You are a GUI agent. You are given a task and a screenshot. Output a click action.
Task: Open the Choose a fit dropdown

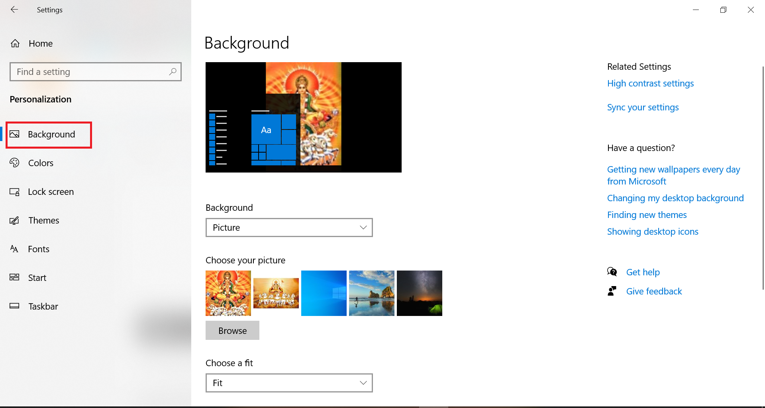click(x=289, y=383)
